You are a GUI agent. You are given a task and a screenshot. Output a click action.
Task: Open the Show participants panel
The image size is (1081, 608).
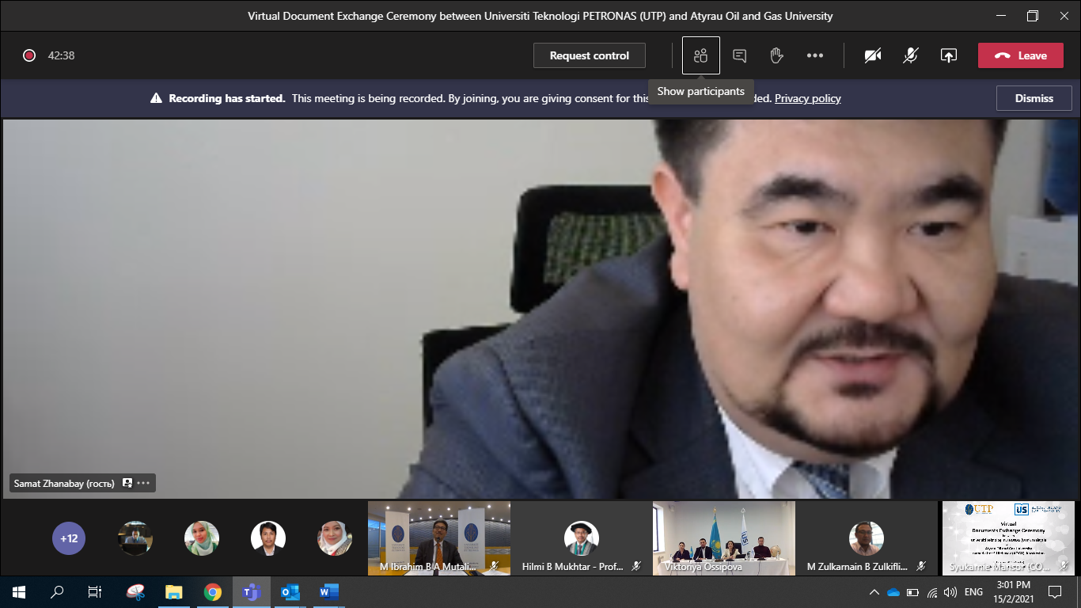coord(700,55)
